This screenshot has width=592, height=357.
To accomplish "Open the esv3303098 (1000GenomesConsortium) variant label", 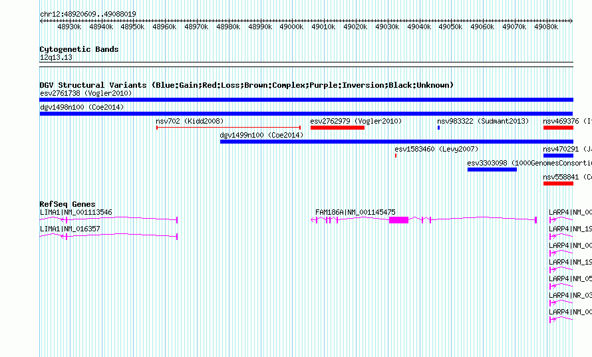I will pyautogui.click(x=529, y=163).
